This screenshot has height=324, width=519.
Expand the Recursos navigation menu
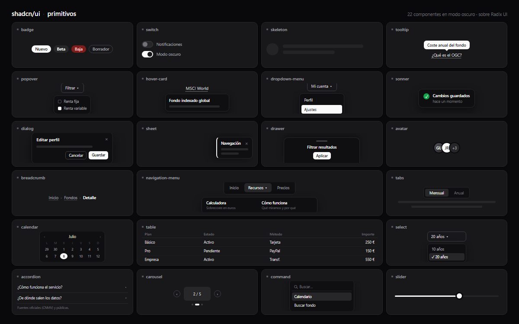tap(258, 188)
